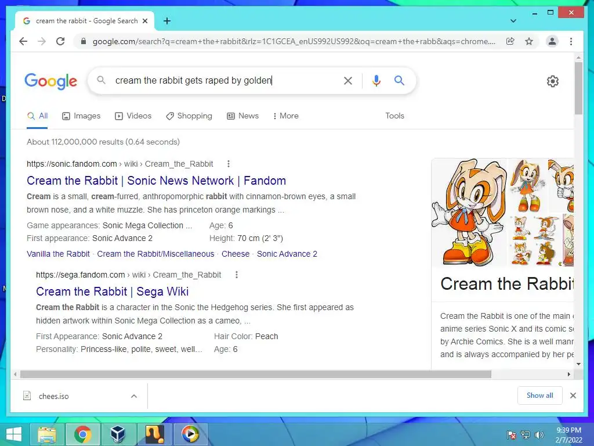The width and height of the screenshot is (594, 446).
Task: Open the media player taskbar icon
Action: [190, 434]
